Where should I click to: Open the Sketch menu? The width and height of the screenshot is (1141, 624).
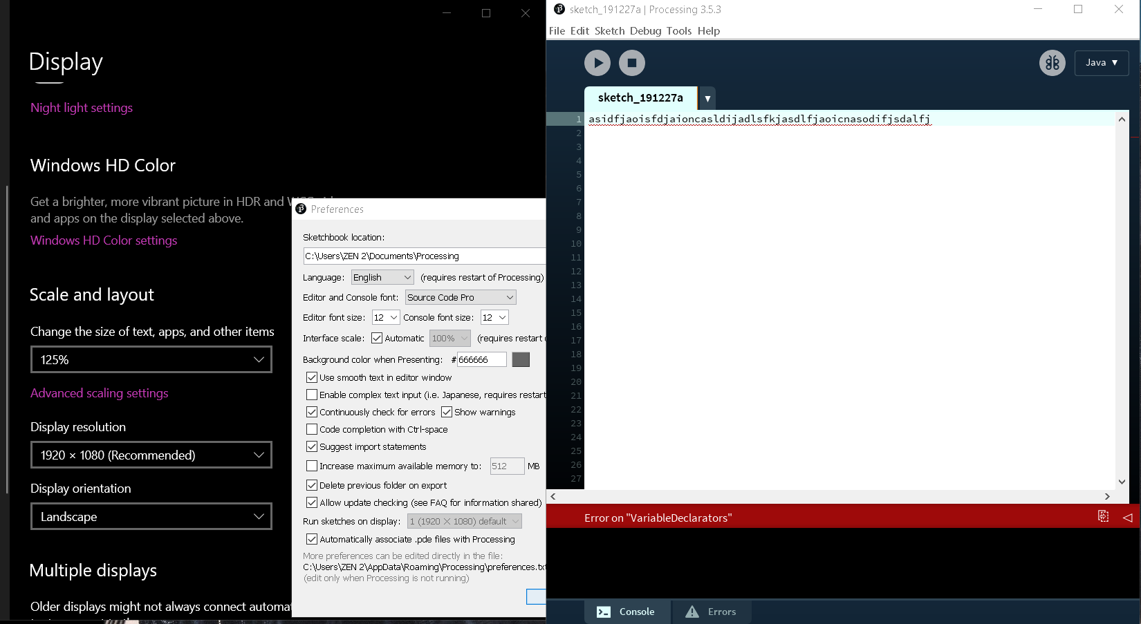(x=609, y=30)
